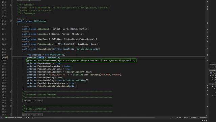
Task: Click the 'Стр: 248' line indicator
Action: pyautogui.click(x=178, y=118)
